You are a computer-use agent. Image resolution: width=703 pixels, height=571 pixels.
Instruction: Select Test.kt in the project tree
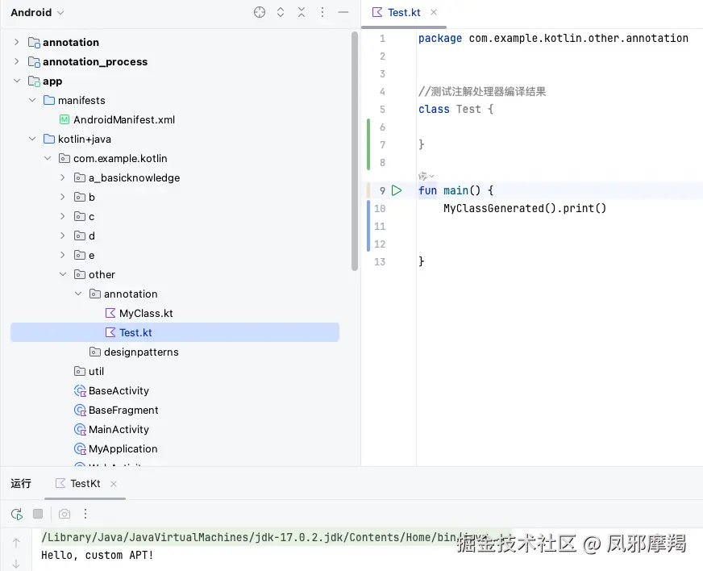click(x=175, y=332)
